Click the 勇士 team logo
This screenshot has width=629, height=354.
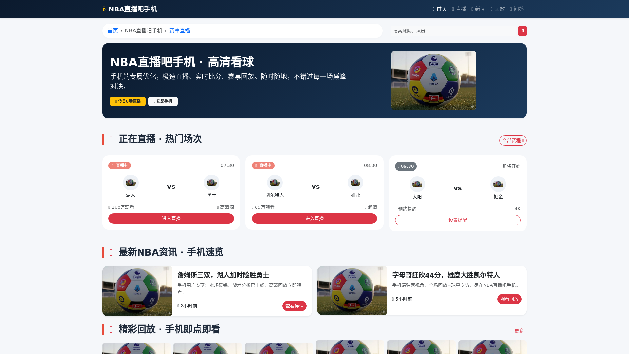pyautogui.click(x=212, y=183)
